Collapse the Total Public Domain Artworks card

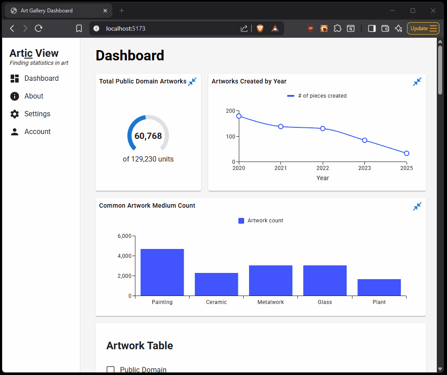tap(192, 82)
